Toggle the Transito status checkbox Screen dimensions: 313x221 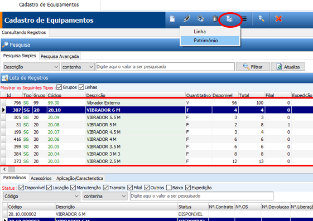point(106,188)
